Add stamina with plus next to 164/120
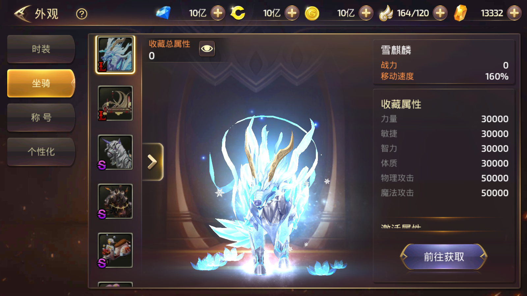Image resolution: width=527 pixels, height=296 pixels. (x=440, y=13)
